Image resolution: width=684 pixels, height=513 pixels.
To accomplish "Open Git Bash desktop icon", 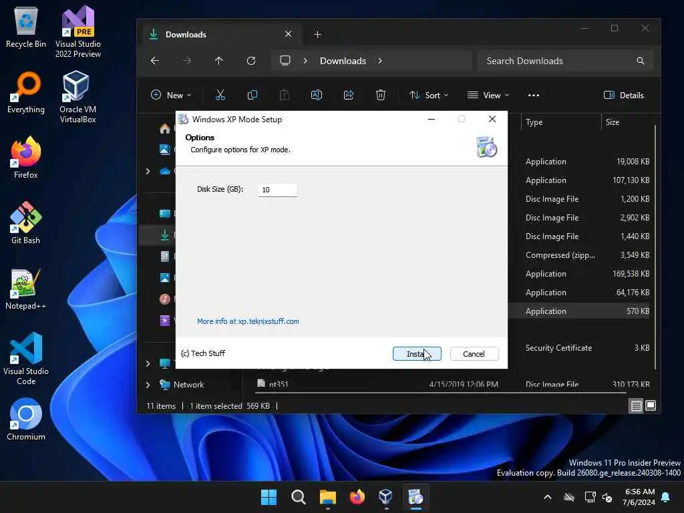I will click(x=26, y=223).
